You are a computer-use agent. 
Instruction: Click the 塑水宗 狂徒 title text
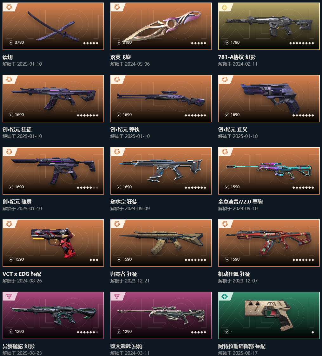pyautogui.click(x=124, y=202)
